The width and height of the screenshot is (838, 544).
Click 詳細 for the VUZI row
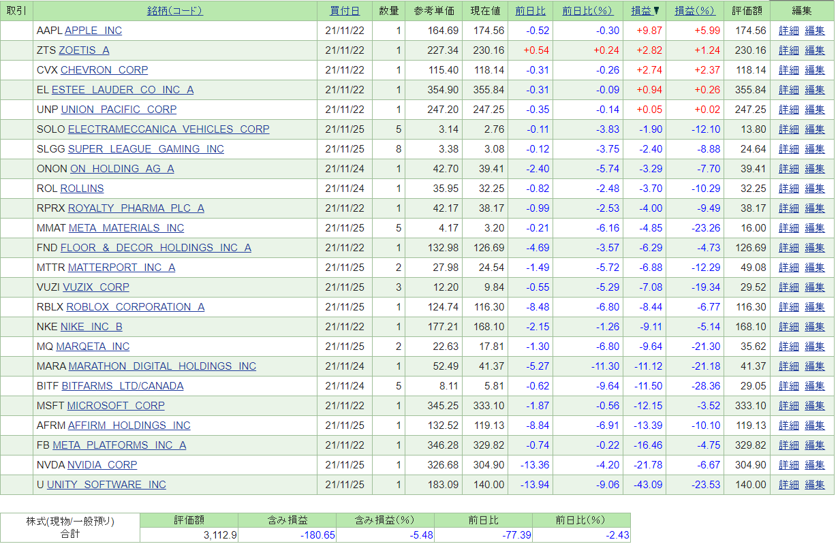tap(789, 287)
